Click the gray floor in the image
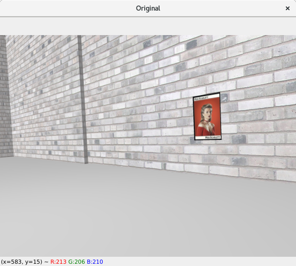The width and height of the screenshot is (296, 266). coord(148,212)
